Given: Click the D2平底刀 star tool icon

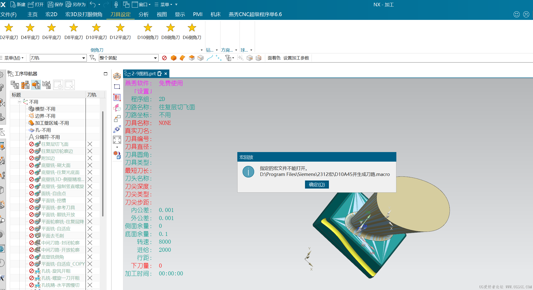Looking at the screenshot, I should click(x=9, y=28).
